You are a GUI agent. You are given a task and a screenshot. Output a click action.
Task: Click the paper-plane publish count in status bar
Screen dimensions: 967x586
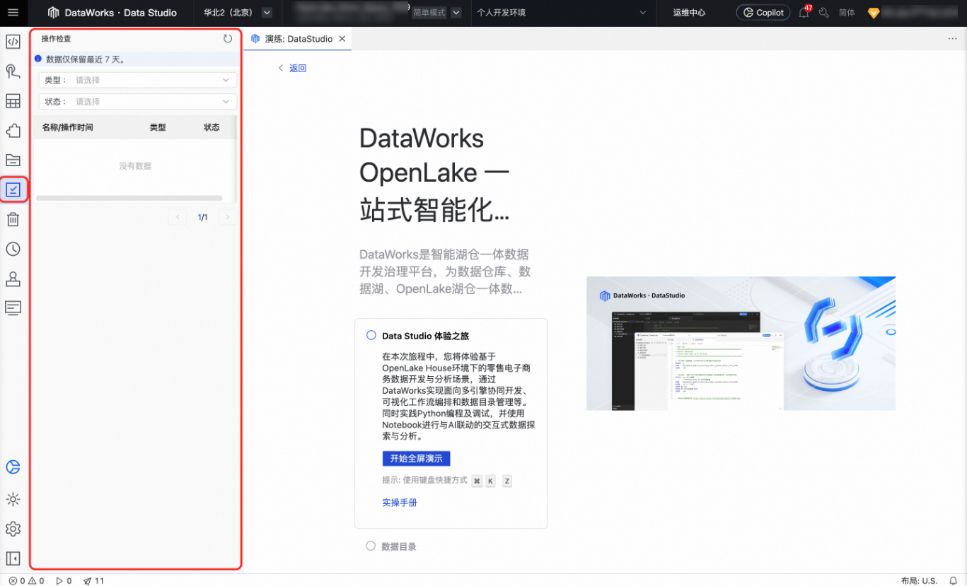(93, 581)
